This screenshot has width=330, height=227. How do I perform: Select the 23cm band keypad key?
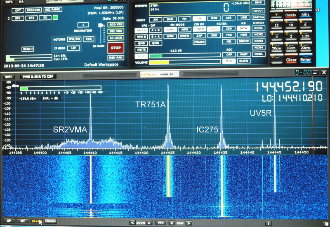[305, 47]
